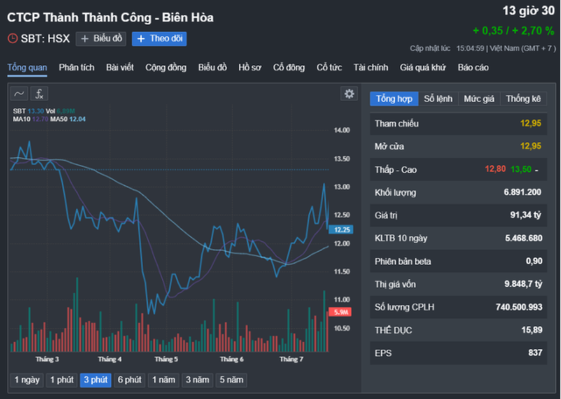Click the 12.25 current price label
This screenshot has height=399, width=561.
point(342,230)
